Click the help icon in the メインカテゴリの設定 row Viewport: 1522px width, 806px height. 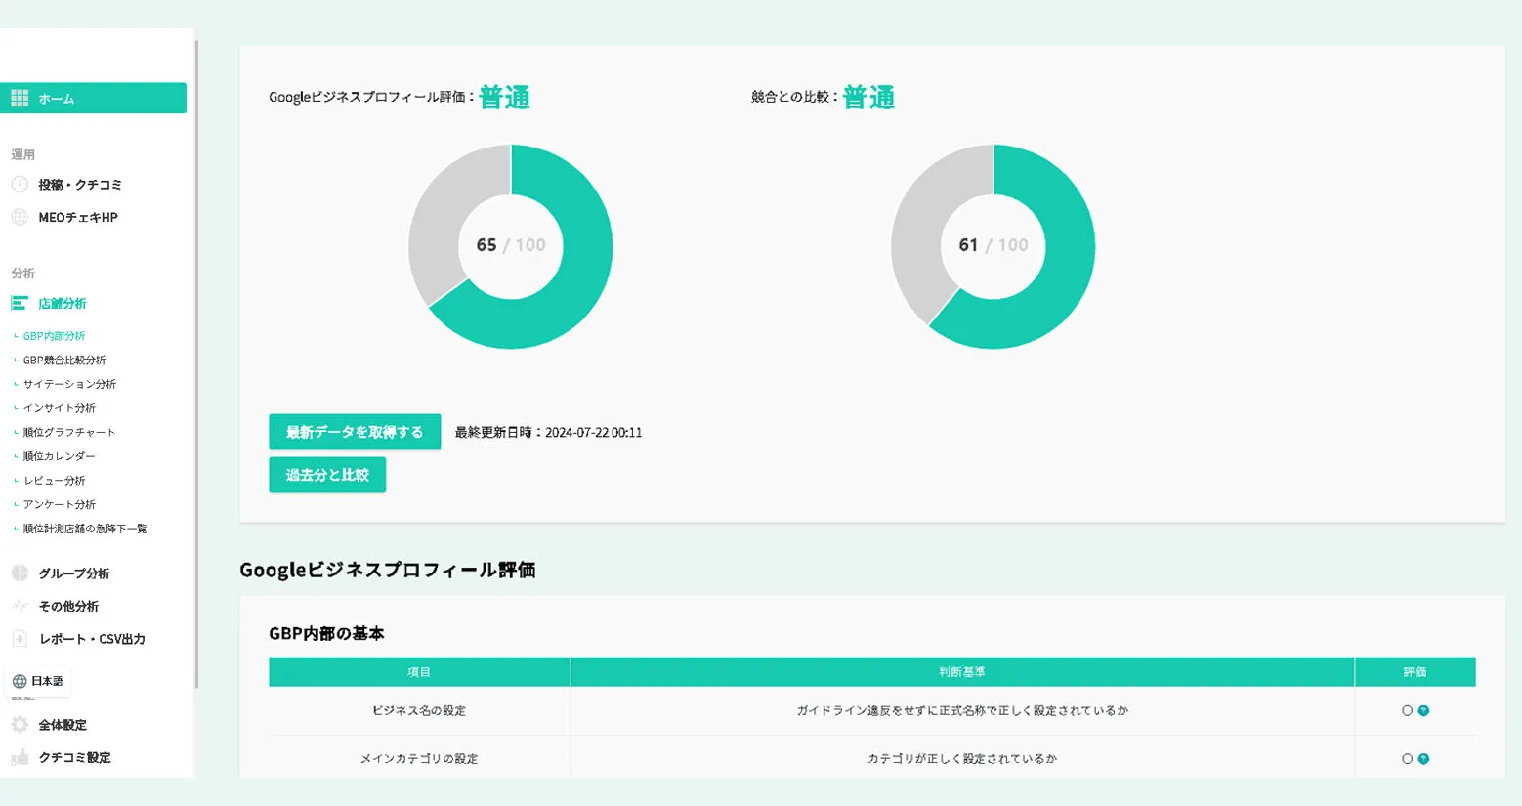(x=1423, y=759)
